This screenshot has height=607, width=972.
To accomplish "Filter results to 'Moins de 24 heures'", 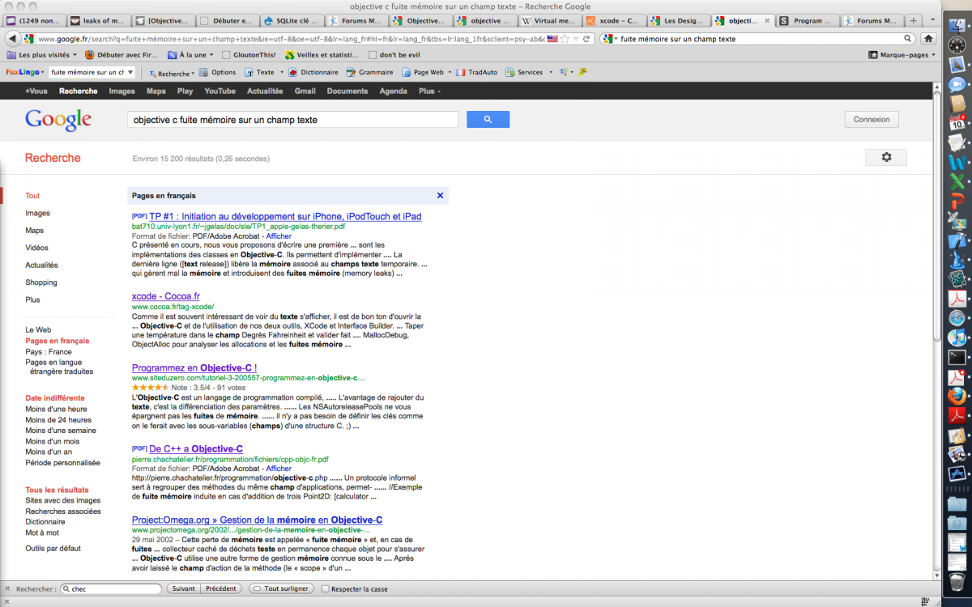I will 58,420.
